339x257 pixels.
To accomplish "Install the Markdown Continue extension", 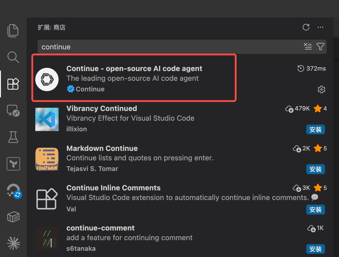I will (315, 169).
